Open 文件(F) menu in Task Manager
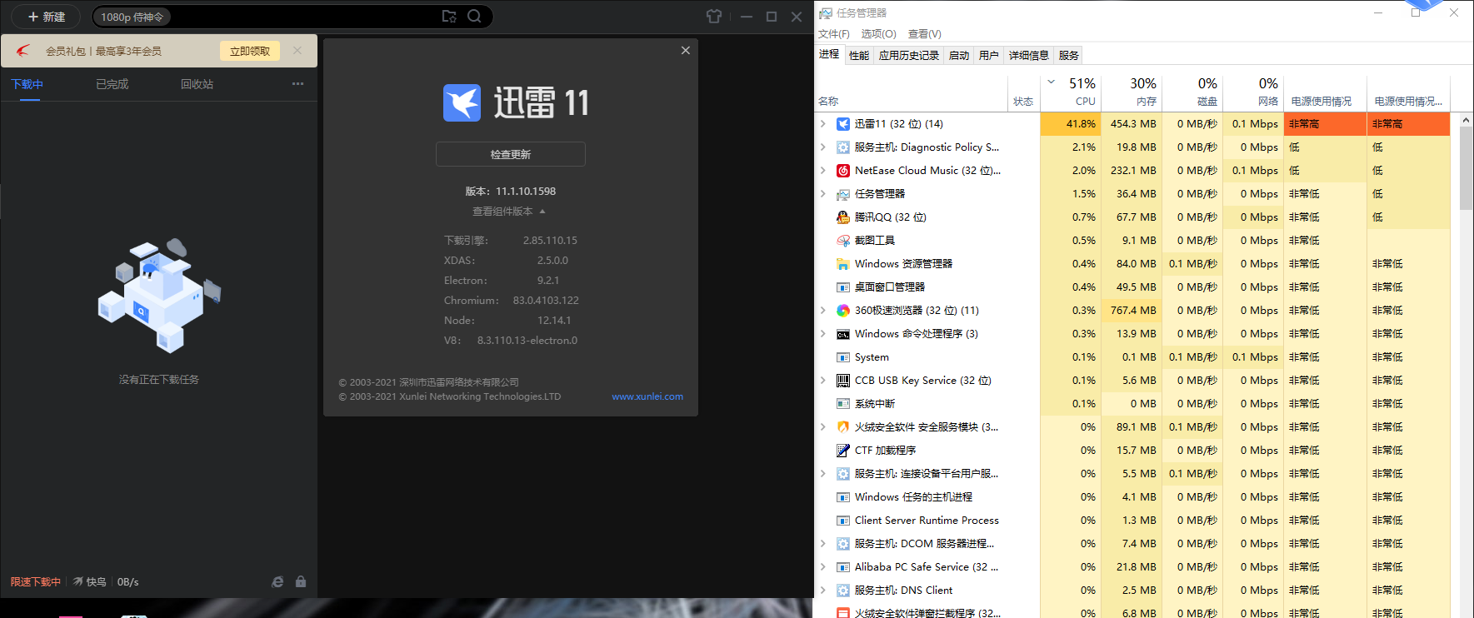This screenshot has height=618, width=1474. click(833, 34)
